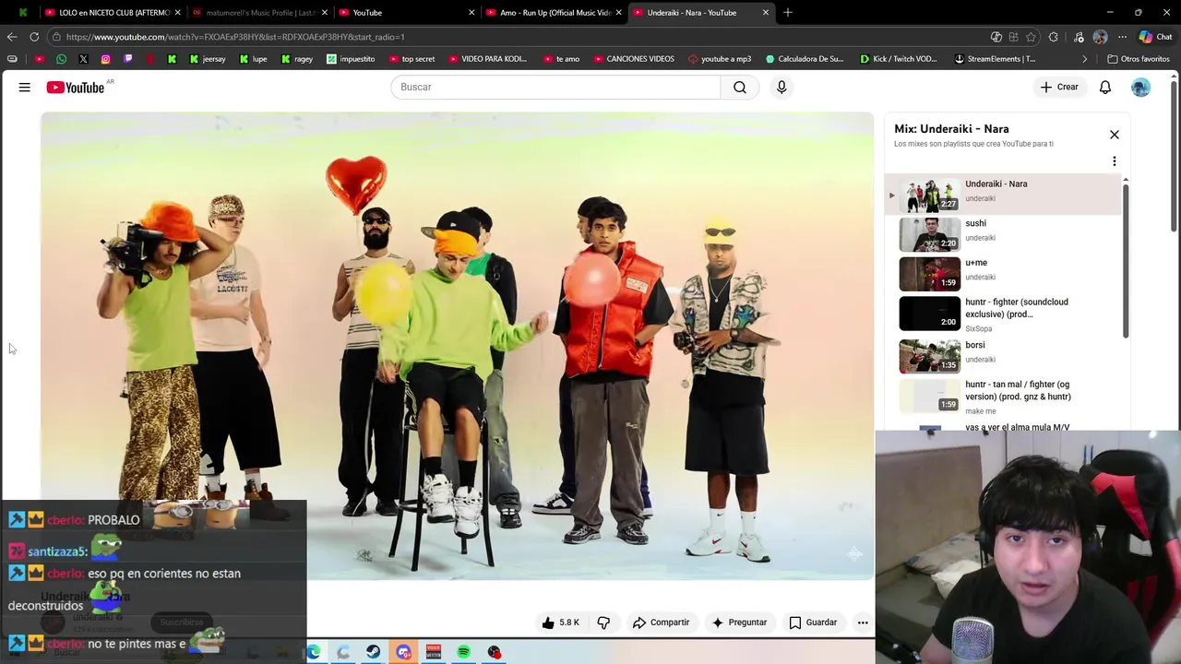Open YouTube notifications bell

click(1105, 87)
